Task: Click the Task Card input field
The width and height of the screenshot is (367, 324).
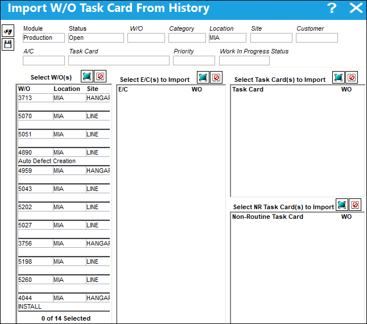Action: tap(119, 61)
